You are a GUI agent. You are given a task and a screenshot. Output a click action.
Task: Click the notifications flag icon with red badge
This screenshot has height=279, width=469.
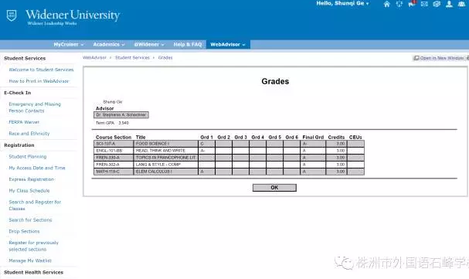pos(412,4)
